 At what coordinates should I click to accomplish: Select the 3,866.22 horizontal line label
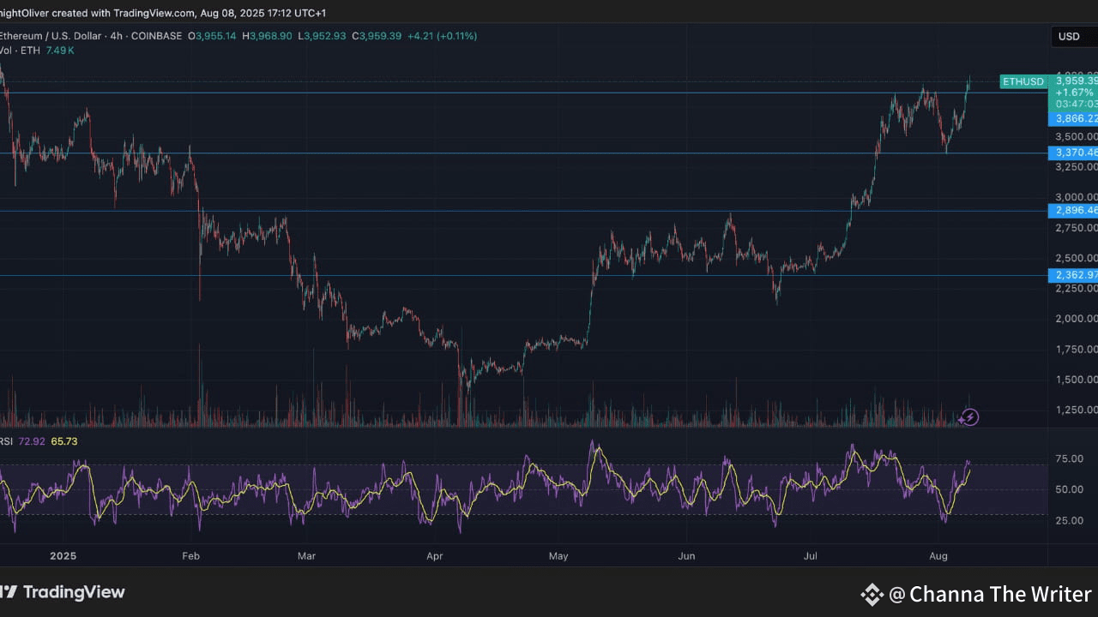1074,119
